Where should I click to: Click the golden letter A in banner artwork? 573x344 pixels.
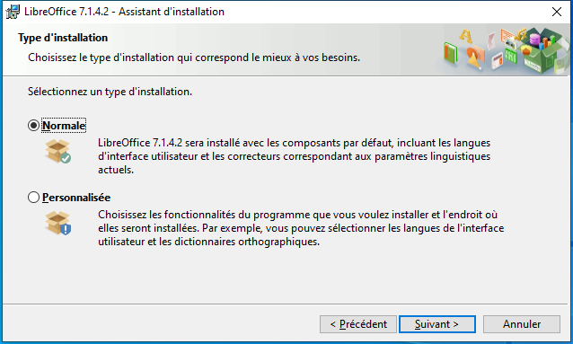[x=465, y=36]
